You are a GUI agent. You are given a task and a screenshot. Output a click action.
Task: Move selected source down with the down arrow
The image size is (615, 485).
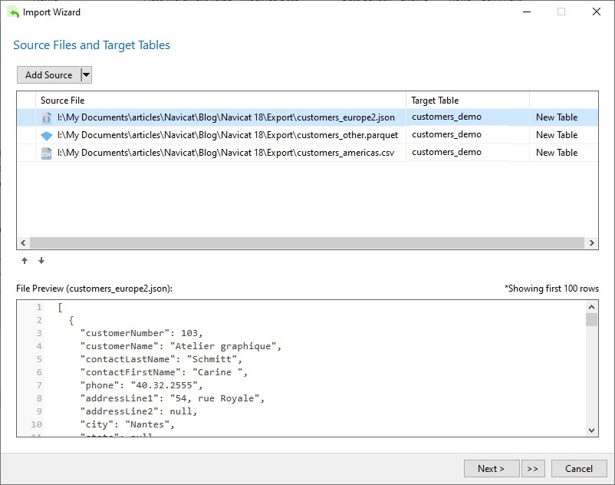coord(41,261)
